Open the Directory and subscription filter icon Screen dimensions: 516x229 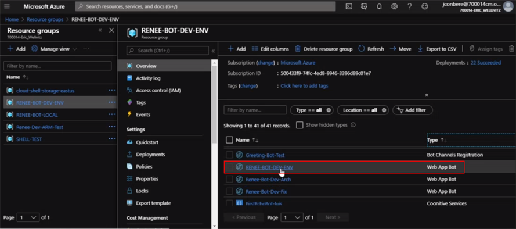point(364,6)
